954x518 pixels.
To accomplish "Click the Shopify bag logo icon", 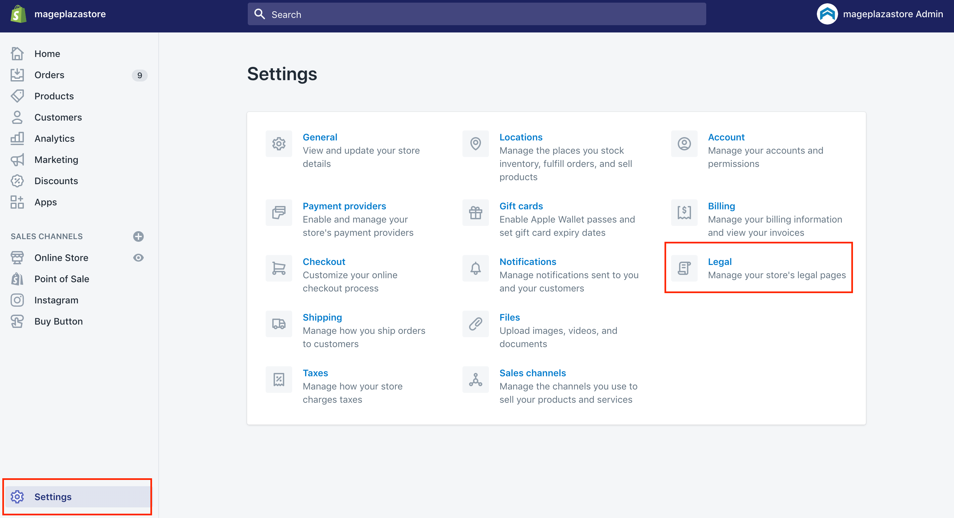I will pos(18,14).
